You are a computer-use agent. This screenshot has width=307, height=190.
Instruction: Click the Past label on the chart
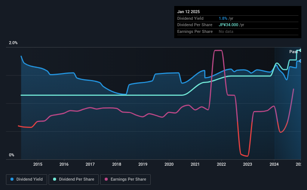tap(294, 52)
